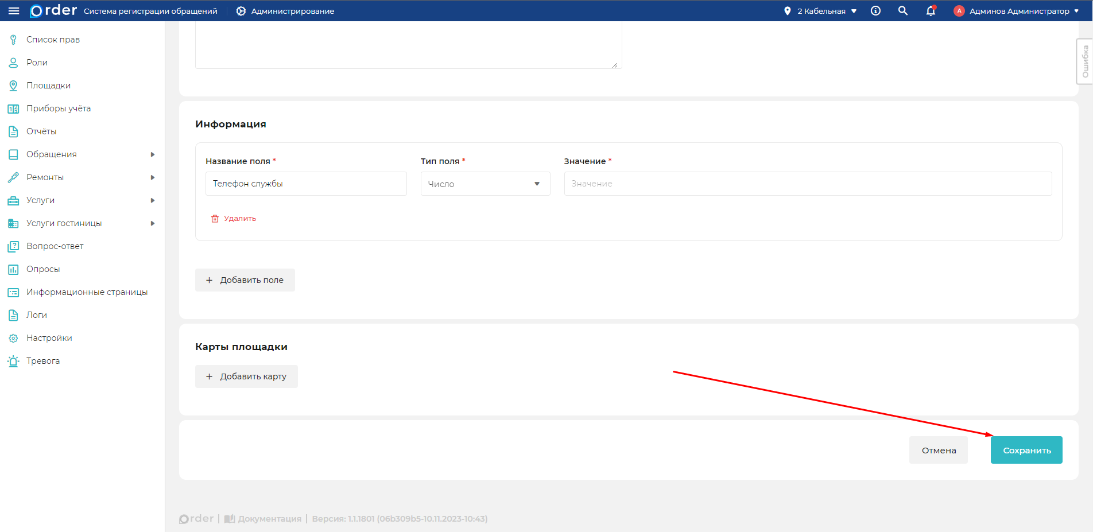This screenshot has width=1093, height=532.
Task: Click the info circle icon
Action: 875,11
